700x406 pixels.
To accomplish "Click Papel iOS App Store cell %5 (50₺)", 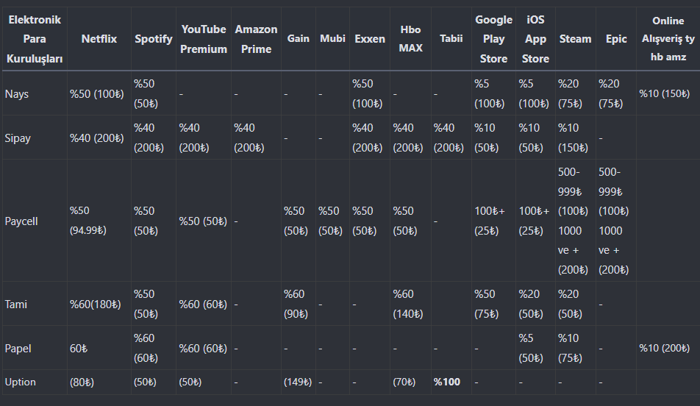I will 531,349.
